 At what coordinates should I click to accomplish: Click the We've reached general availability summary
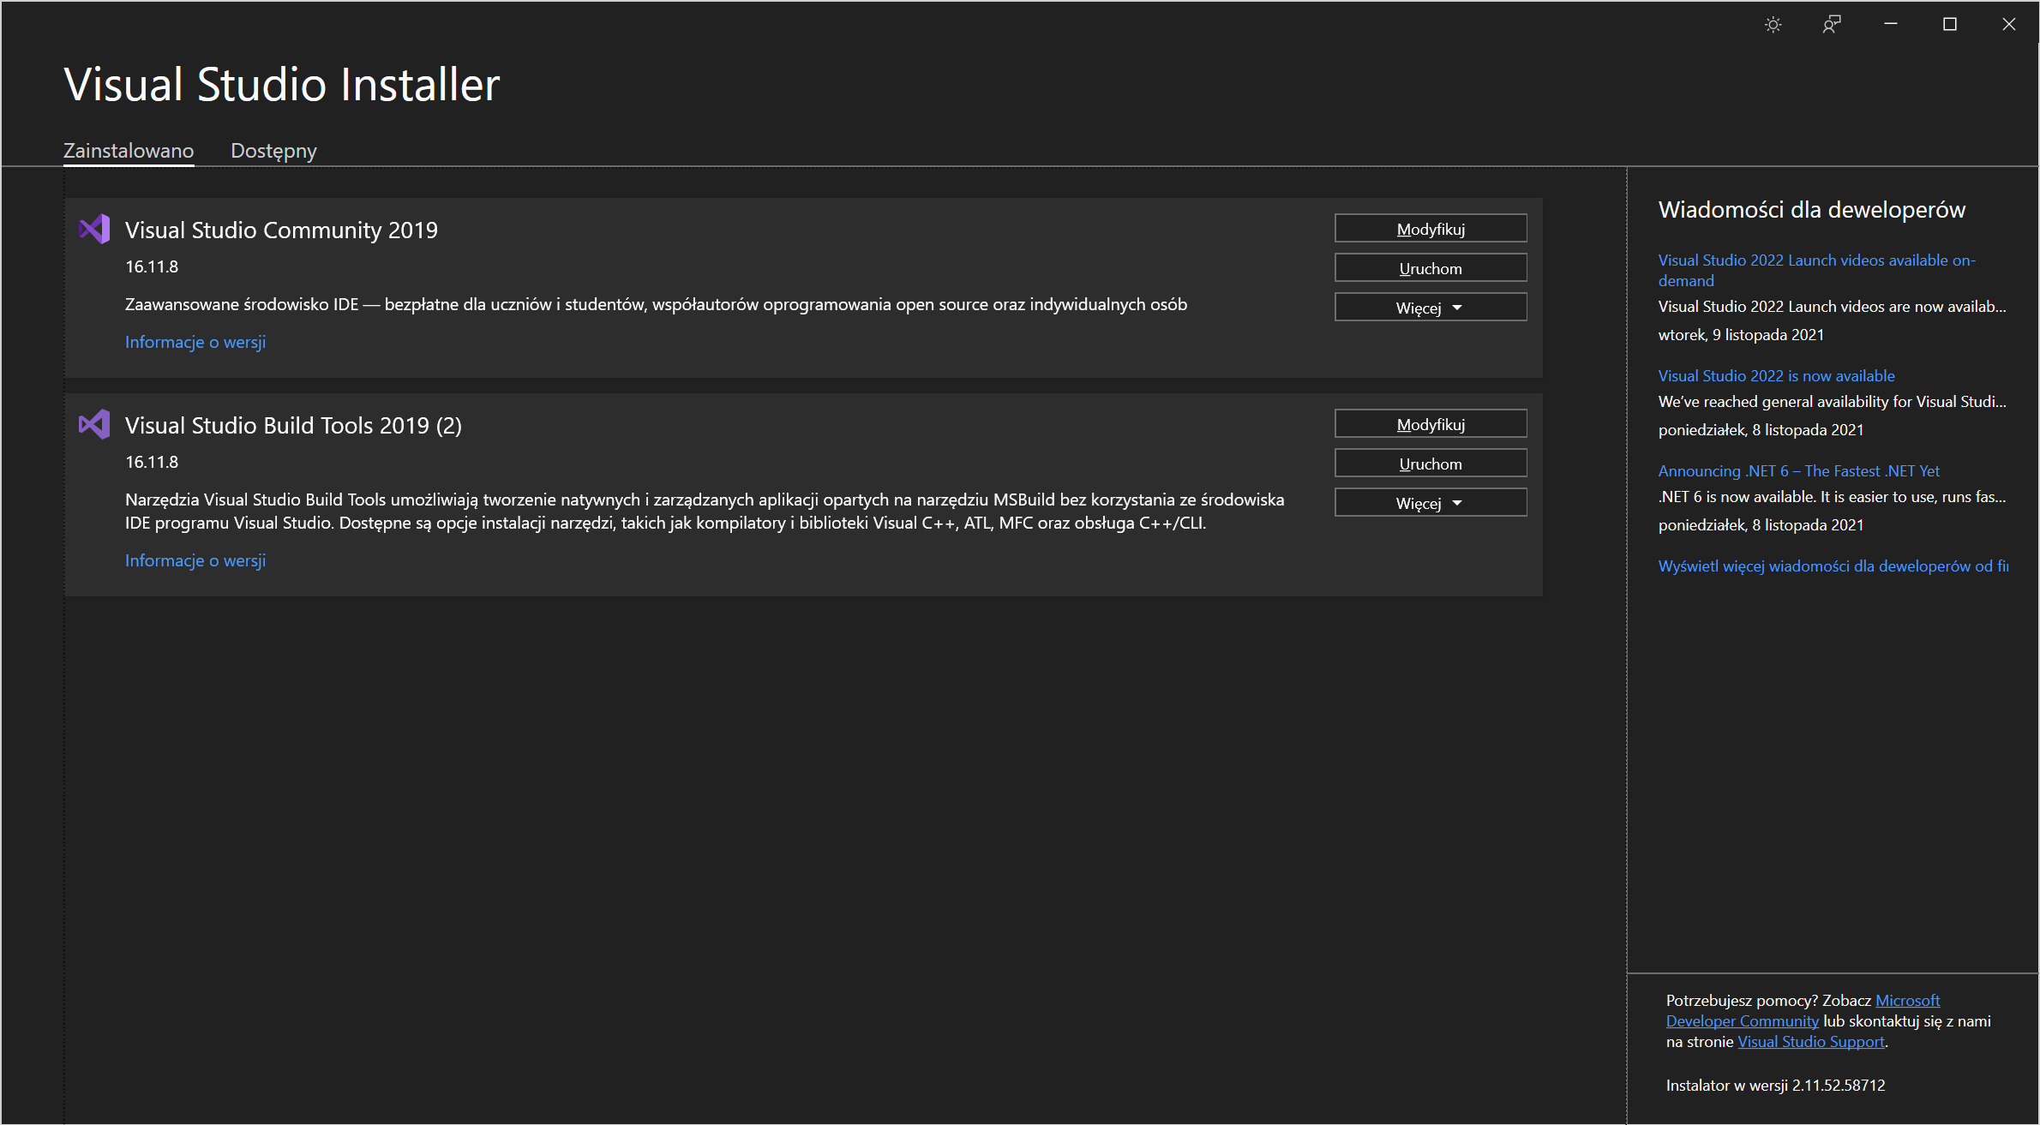(1832, 401)
